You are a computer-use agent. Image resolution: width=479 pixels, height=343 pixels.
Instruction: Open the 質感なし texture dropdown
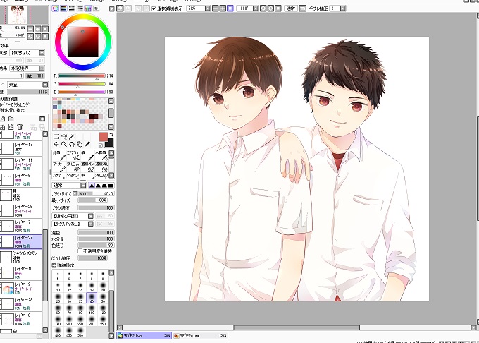pyautogui.click(x=42, y=53)
